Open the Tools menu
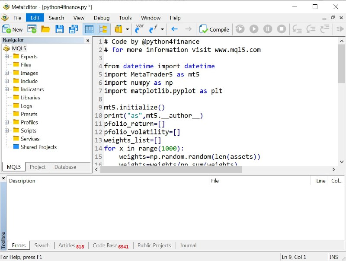Image resolution: width=346 pixels, height=261 pixels. pyautogui.click(x=125, y=18)
